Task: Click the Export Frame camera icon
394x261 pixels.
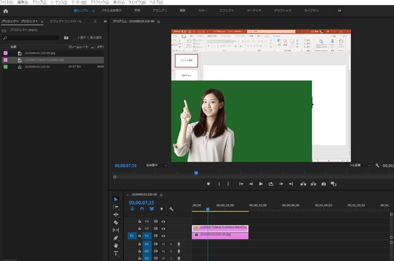Action: tap(323, 184)
